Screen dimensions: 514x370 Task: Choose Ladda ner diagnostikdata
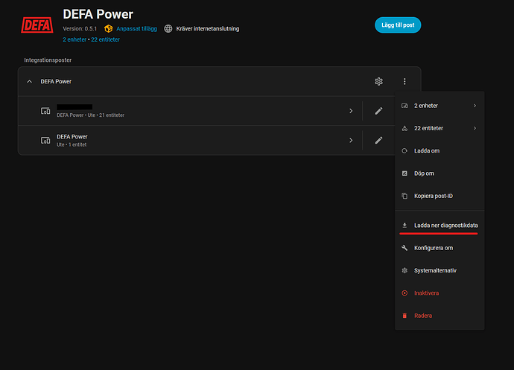point(440,225)
